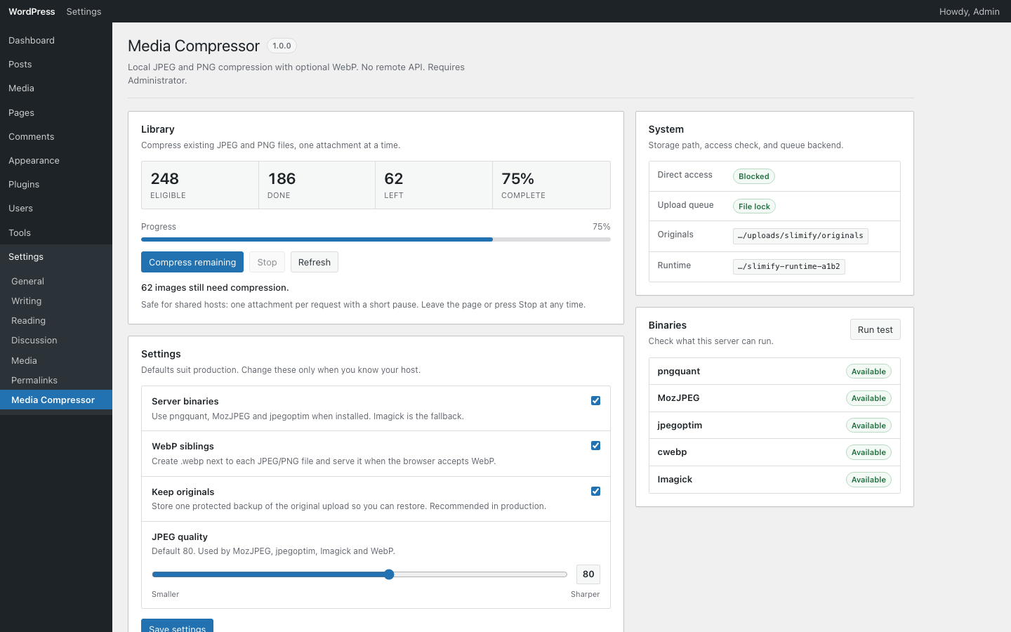The width and height of the screenshot is (1011, 632).
Task: Refresh the library statistics
Action: [x=314, y=262]
